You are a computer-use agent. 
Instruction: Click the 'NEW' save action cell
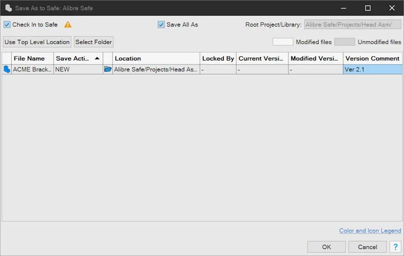point(78,70)
